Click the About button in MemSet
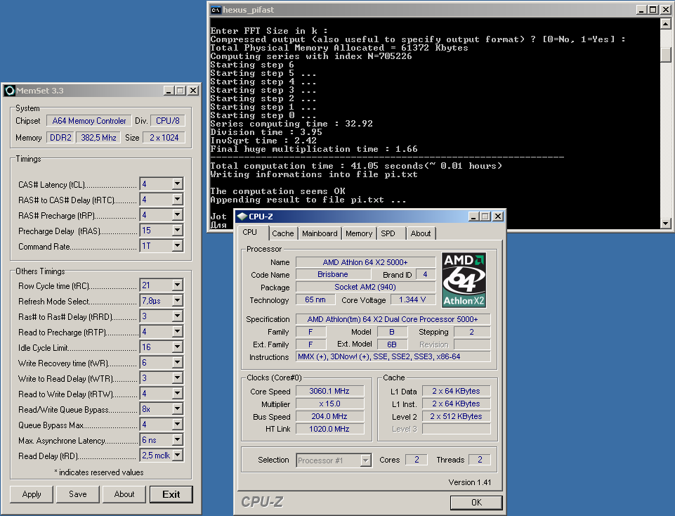Screen dimensions: 675x516 [x=124, y=494]
